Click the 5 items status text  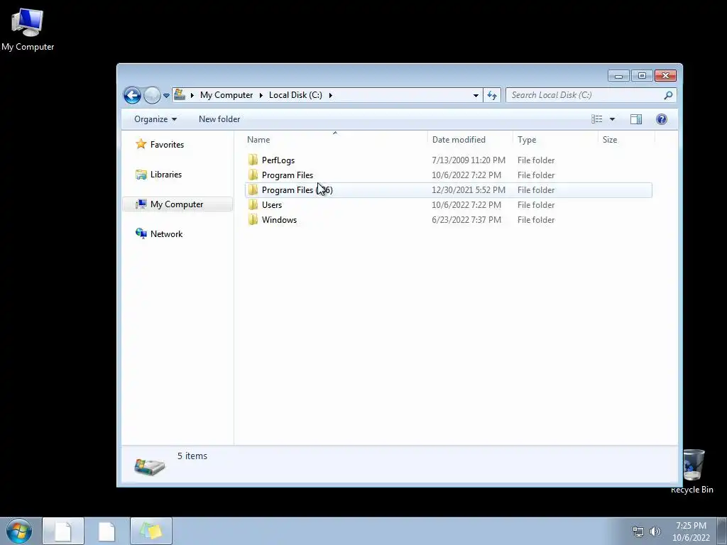[x=192, y=456]
